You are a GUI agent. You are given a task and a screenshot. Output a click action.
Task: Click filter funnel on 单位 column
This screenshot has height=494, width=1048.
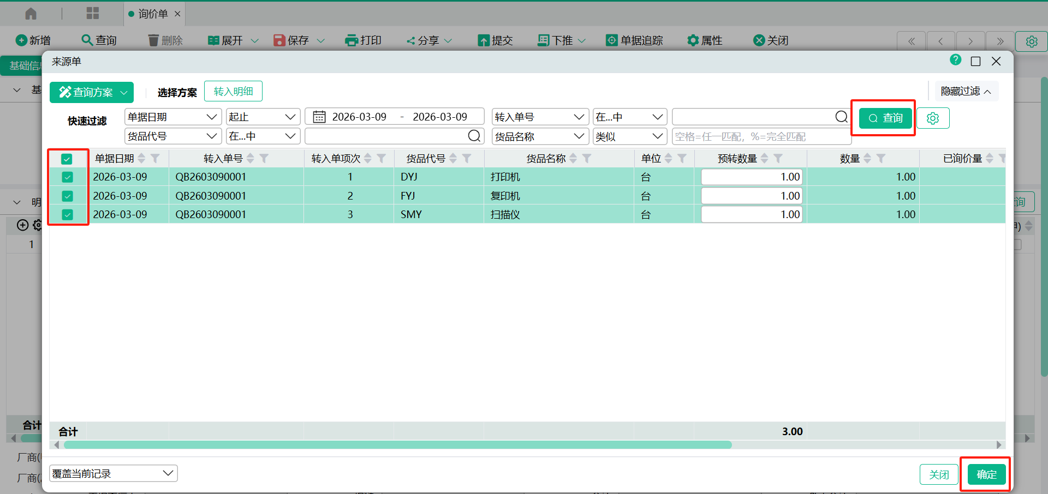pos(682,158)
